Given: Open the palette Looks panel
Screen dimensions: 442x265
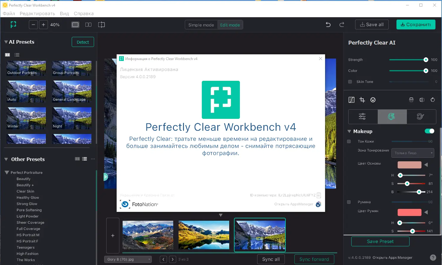Looking at the screenshot, I should point(420,116).
